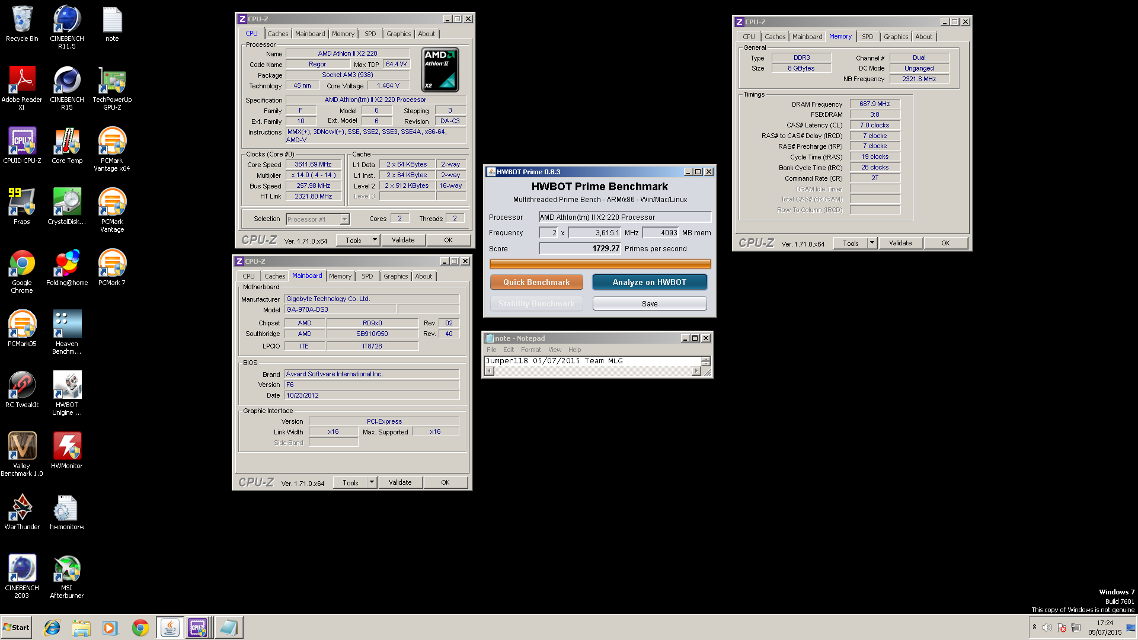Click OK in Memory CPU-Z window
1138x640 pixels.
pos(945,243)
